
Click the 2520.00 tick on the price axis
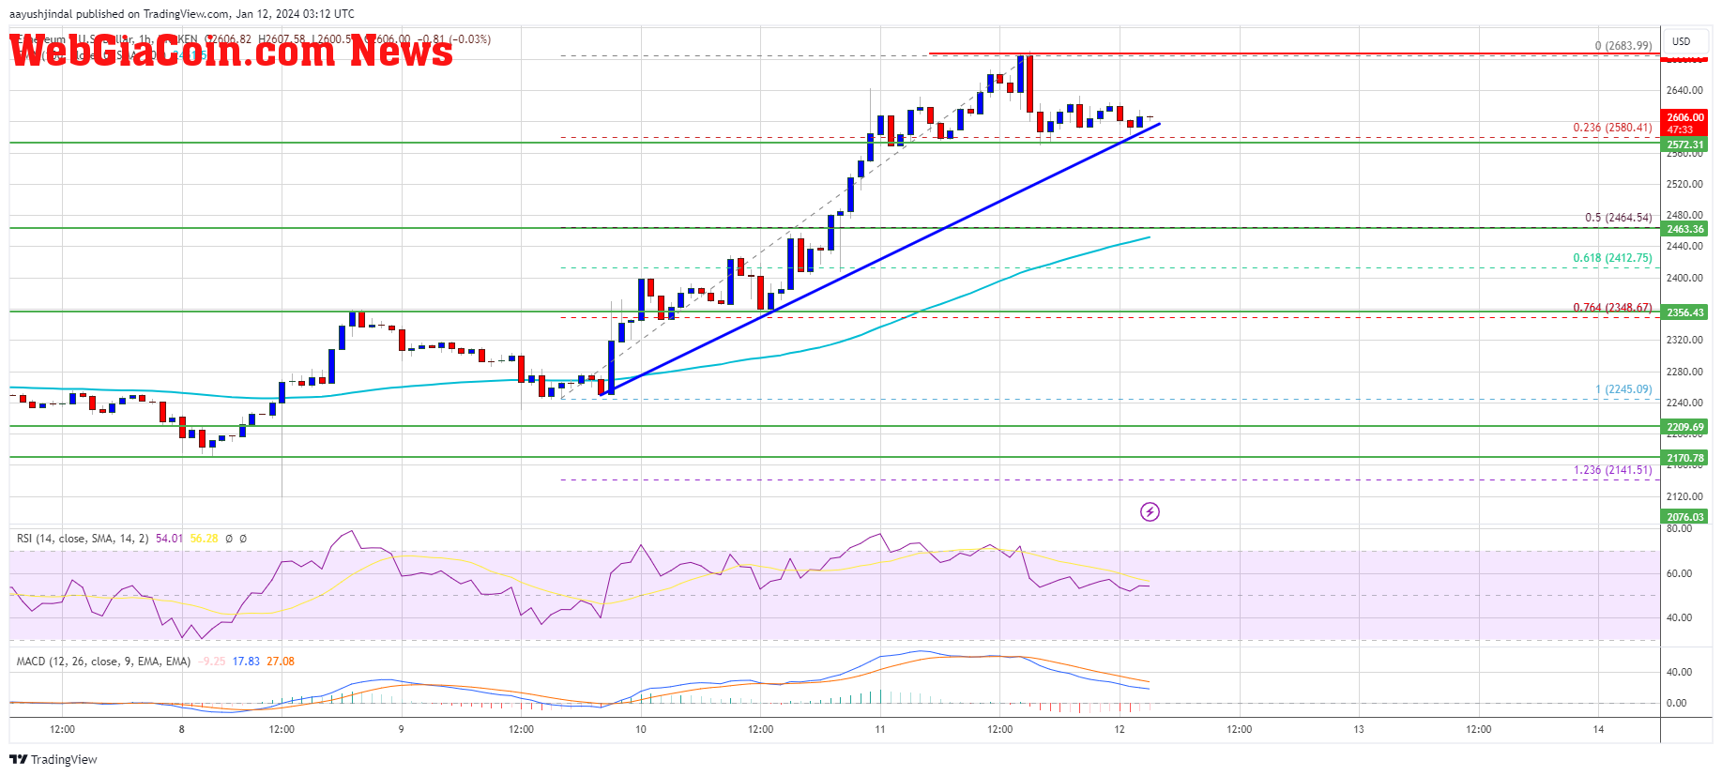click(1684, 185)
